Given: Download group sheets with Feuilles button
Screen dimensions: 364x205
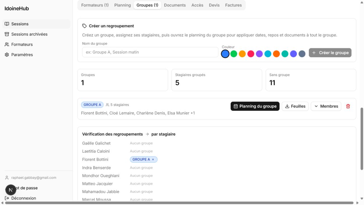Looking at the screenshot, I should click(x=295, y=106).
